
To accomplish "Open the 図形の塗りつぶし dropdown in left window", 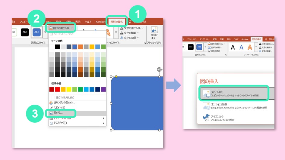I will pos(62,28).
